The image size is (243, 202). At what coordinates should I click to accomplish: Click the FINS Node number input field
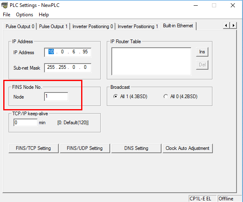coord(56,97)
